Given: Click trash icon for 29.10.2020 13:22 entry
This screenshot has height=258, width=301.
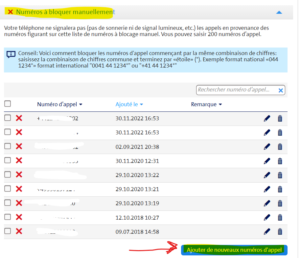Looking at the screenshot, I should [280, 175].
